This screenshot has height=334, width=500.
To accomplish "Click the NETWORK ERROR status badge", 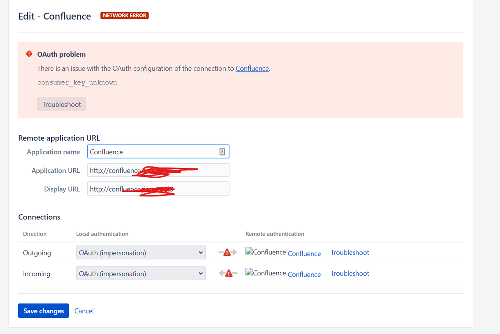I will [x=124, y=16].
